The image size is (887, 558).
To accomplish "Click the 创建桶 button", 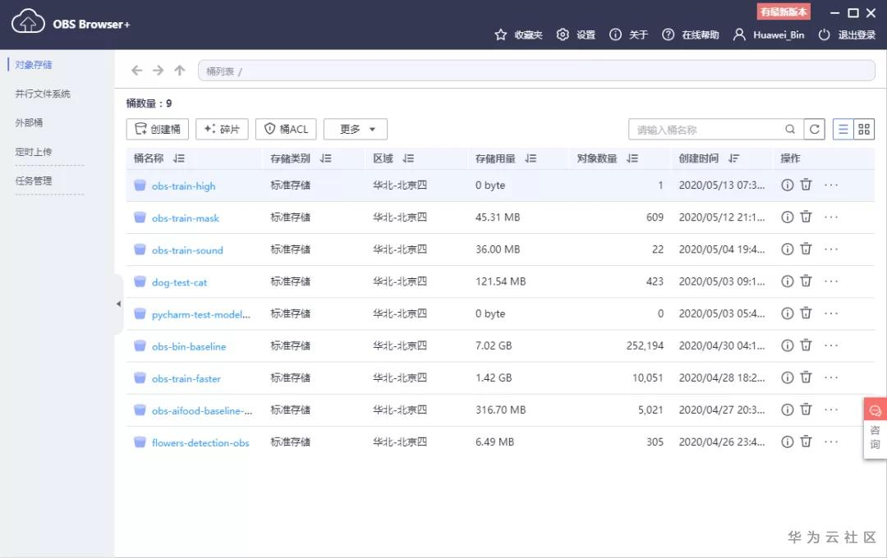I will (157, 130).
